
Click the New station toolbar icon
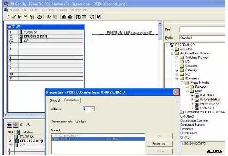[x=8, y=17]
